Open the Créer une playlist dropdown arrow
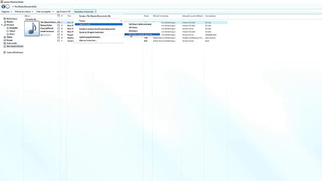 53,12
